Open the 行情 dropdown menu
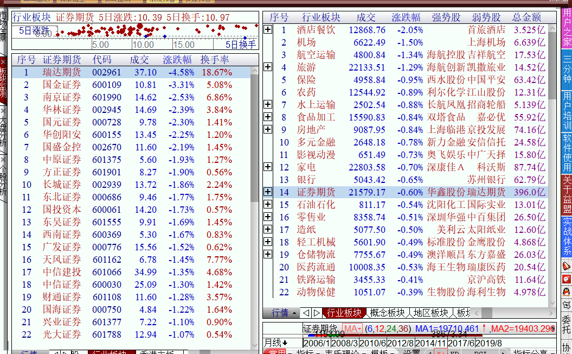The width and height of the screenshot is (572, 354). pyautogui.click(x=284, y=313)
